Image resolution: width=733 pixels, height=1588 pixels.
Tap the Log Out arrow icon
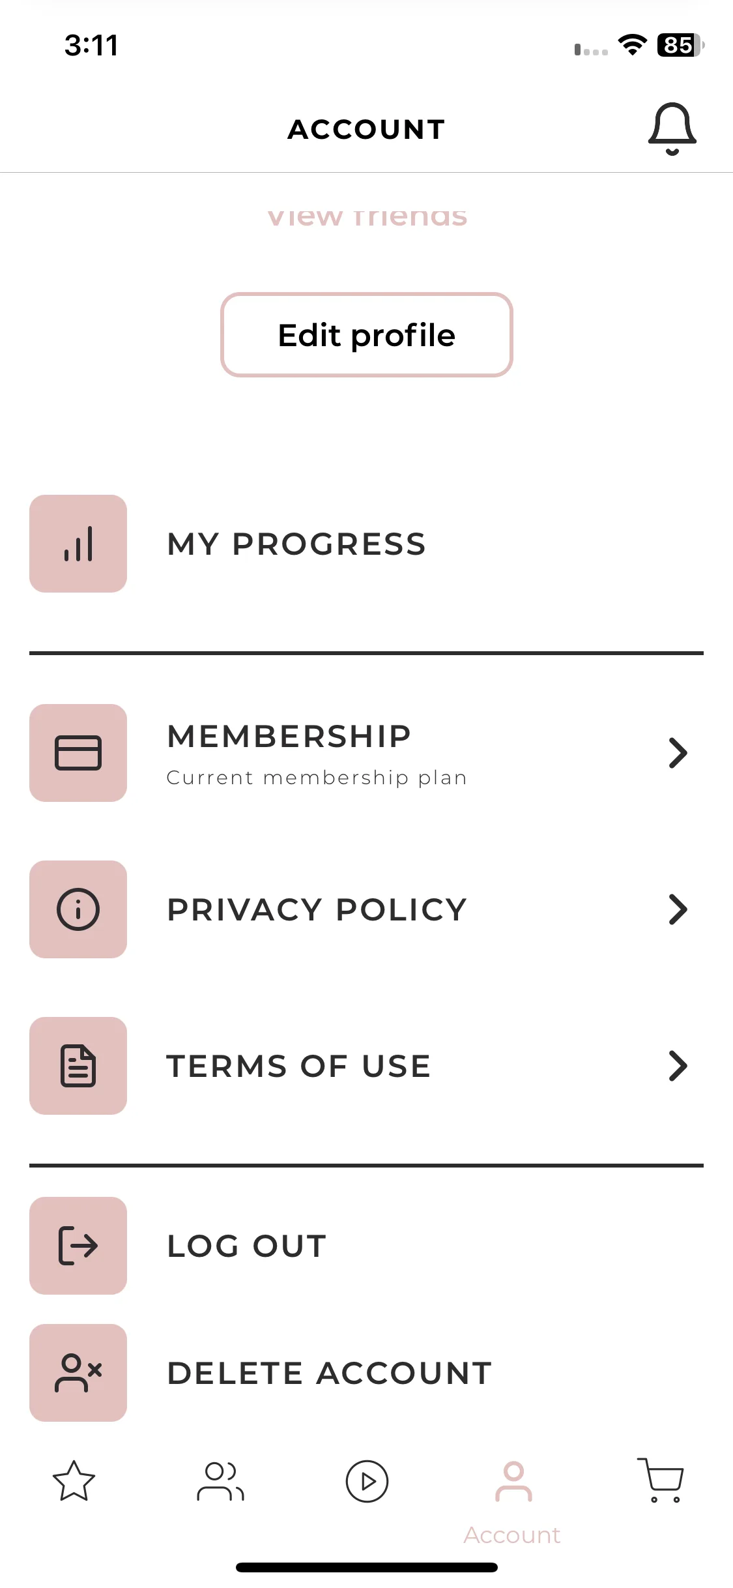[x=78, y=1246]
